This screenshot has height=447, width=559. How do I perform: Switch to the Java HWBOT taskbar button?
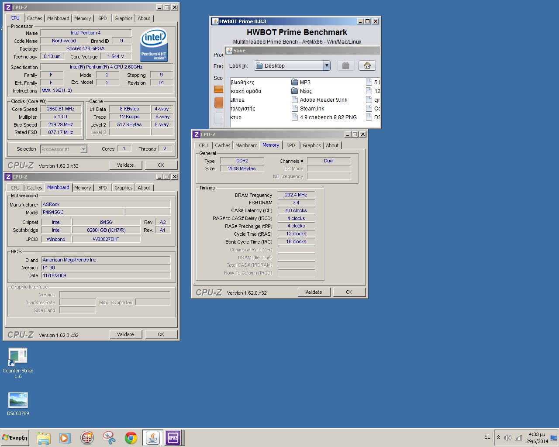point(152,438)
